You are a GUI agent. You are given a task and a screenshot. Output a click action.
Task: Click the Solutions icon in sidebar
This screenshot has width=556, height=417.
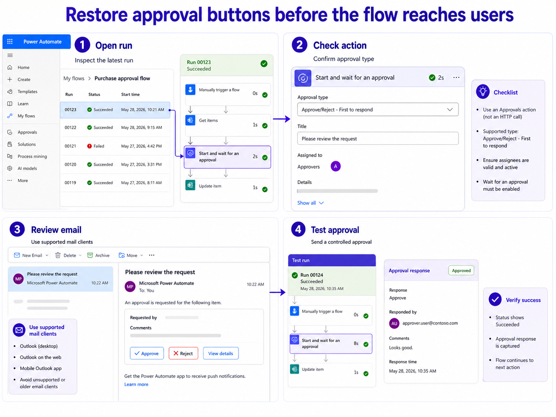(x=10, y=144)
